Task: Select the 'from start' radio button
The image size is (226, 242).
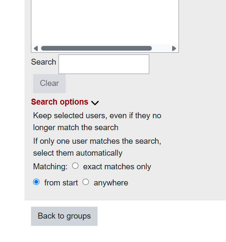Action: coord(36,182)
